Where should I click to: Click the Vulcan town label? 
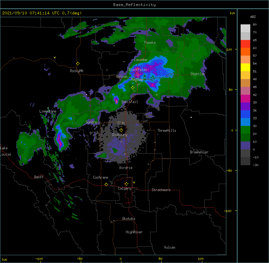[169, 247]
